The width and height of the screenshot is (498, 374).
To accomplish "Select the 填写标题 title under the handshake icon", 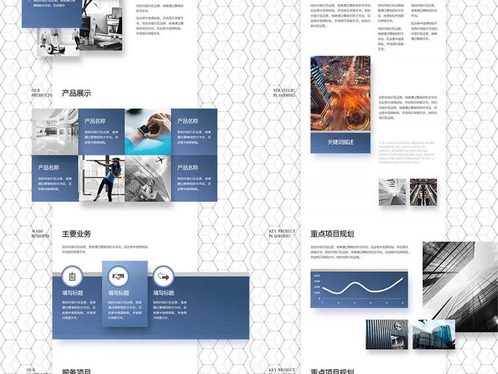I will tap(119, 293).
